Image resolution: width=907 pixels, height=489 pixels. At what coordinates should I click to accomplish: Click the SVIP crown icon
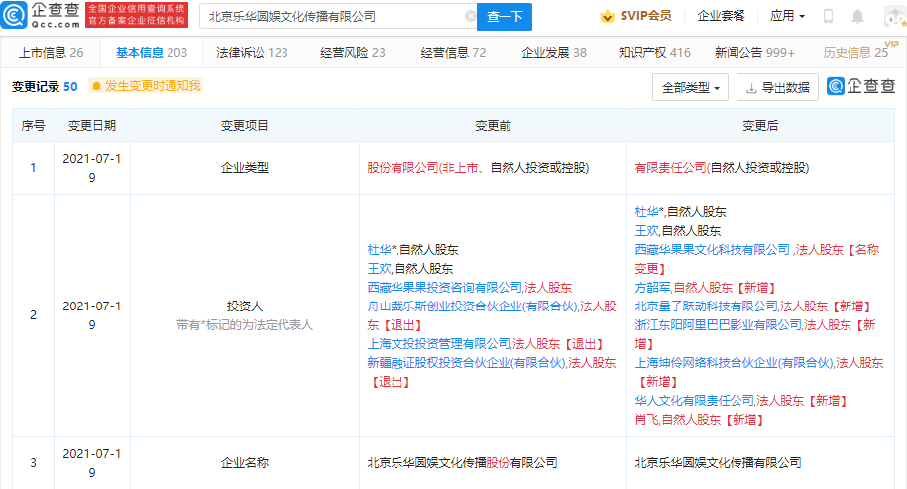[x=607, y=16]
